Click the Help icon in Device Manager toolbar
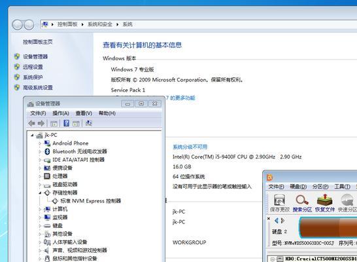Screen dimensions: 357x262 [x=66, y=123]
